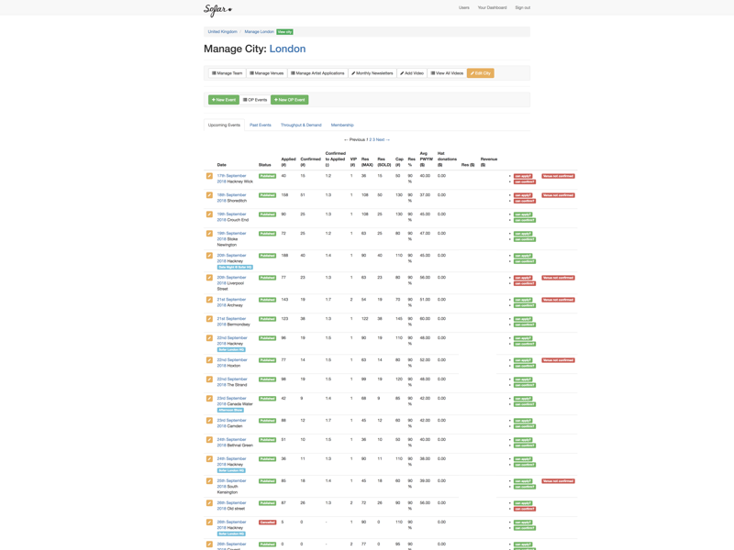Click the Afternoon Show tag

(x=230, y=410)
